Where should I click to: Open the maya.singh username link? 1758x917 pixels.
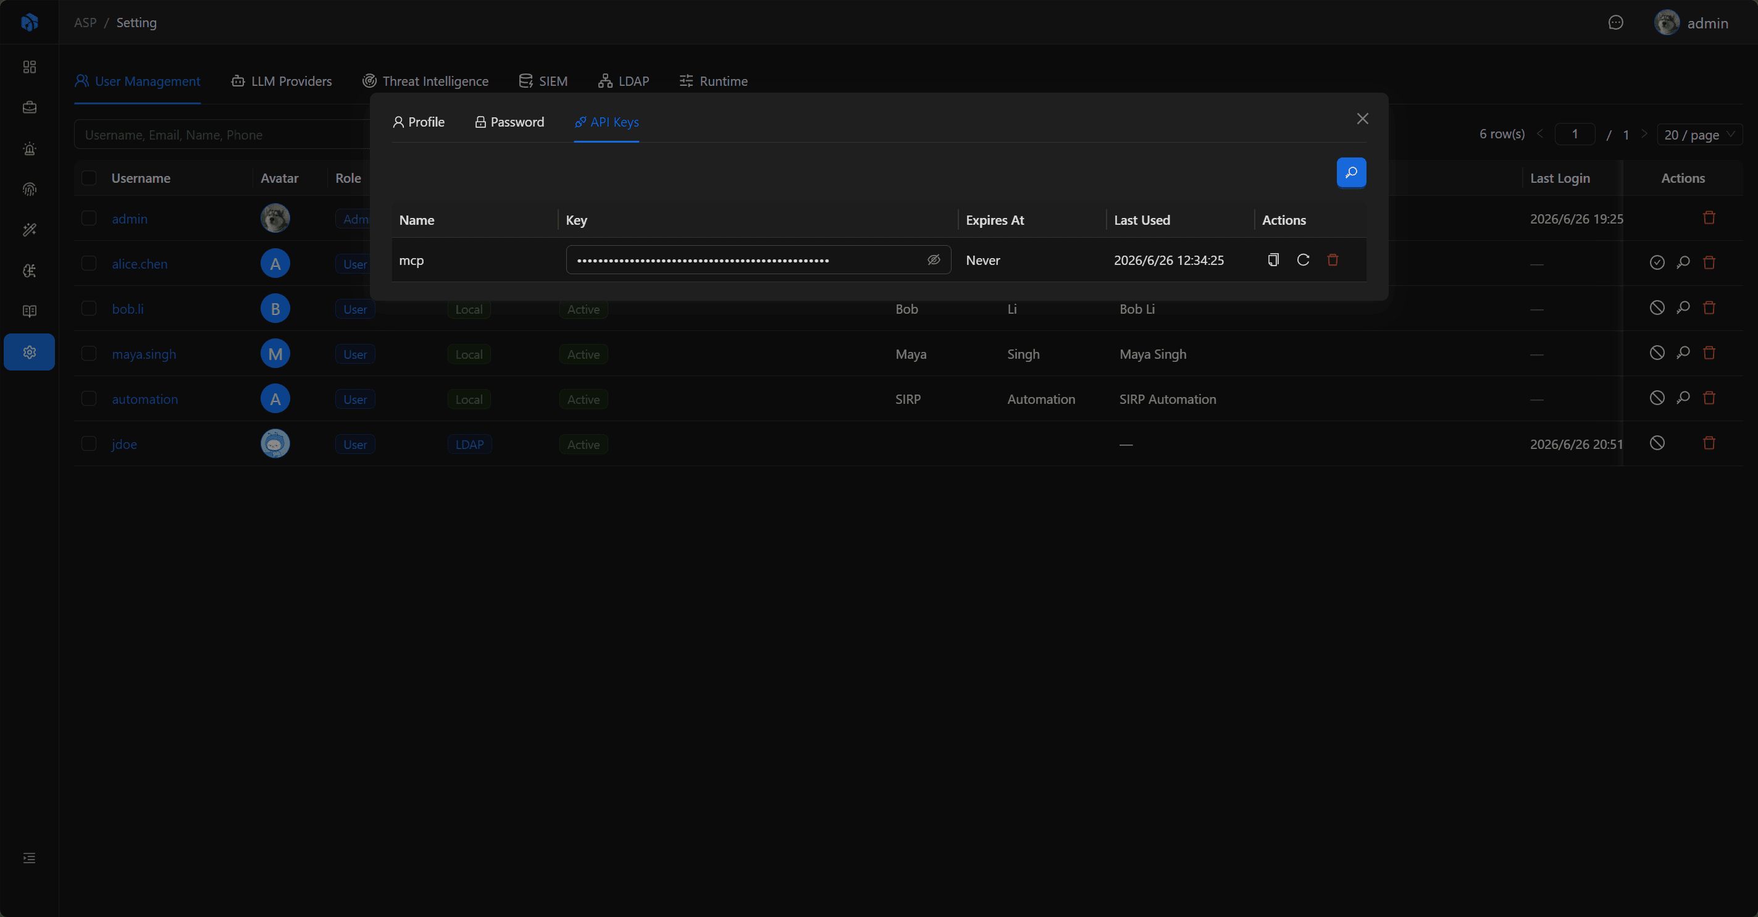(144, 353)
